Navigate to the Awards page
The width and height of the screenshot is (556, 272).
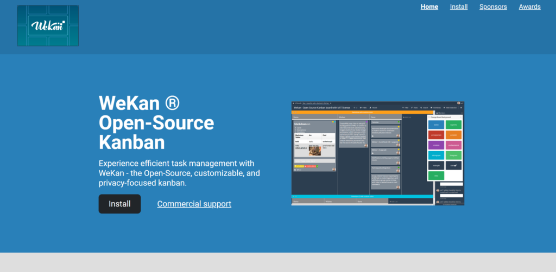pyautogui.click(x=529, y=7)
